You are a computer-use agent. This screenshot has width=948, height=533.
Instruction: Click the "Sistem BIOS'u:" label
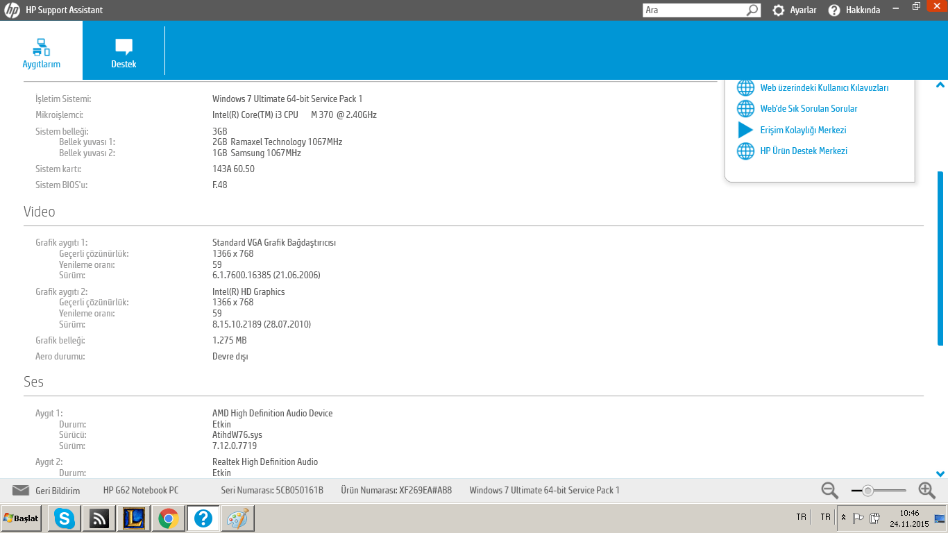62,185
